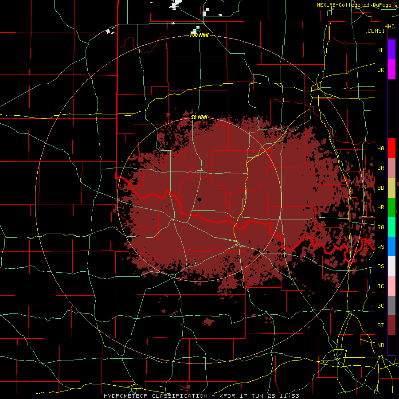
Task: Click the RA legend label
Action: [380, 227]
